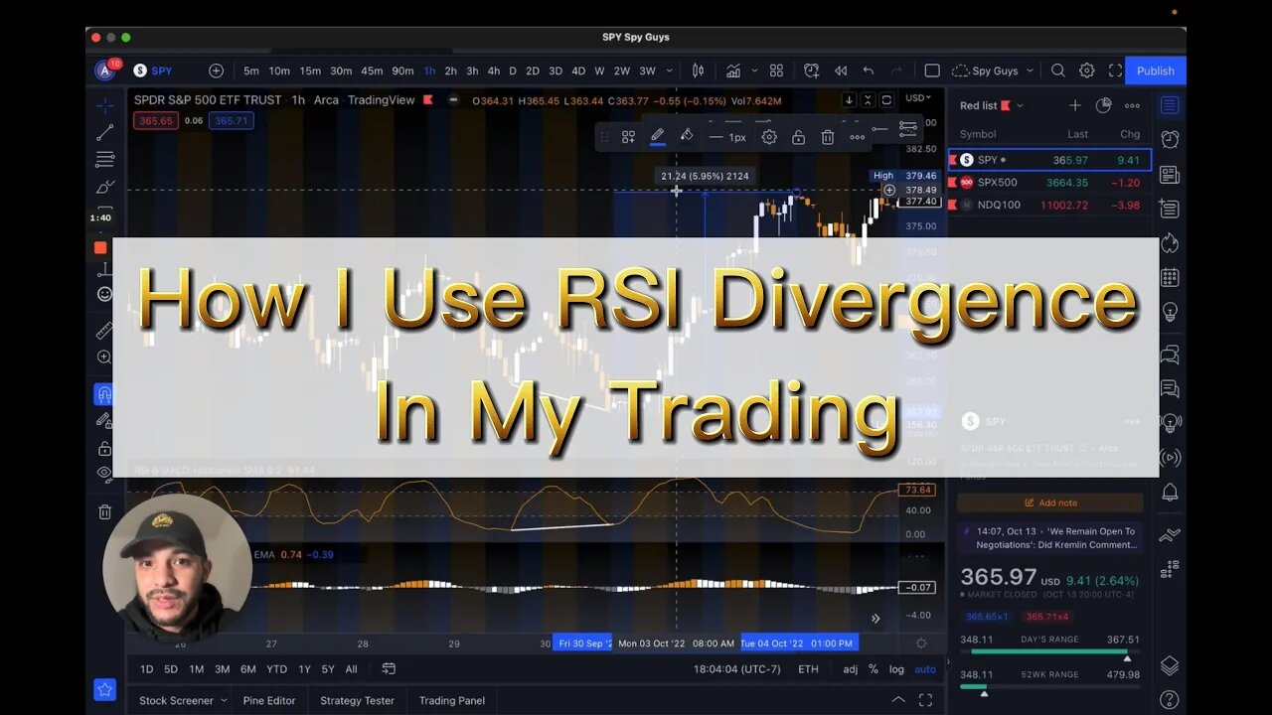Select the YTD date range
This screenshot has width=1272, height=715.
277,669
